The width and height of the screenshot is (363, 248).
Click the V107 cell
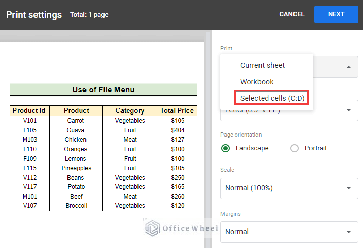click(30, 206)
